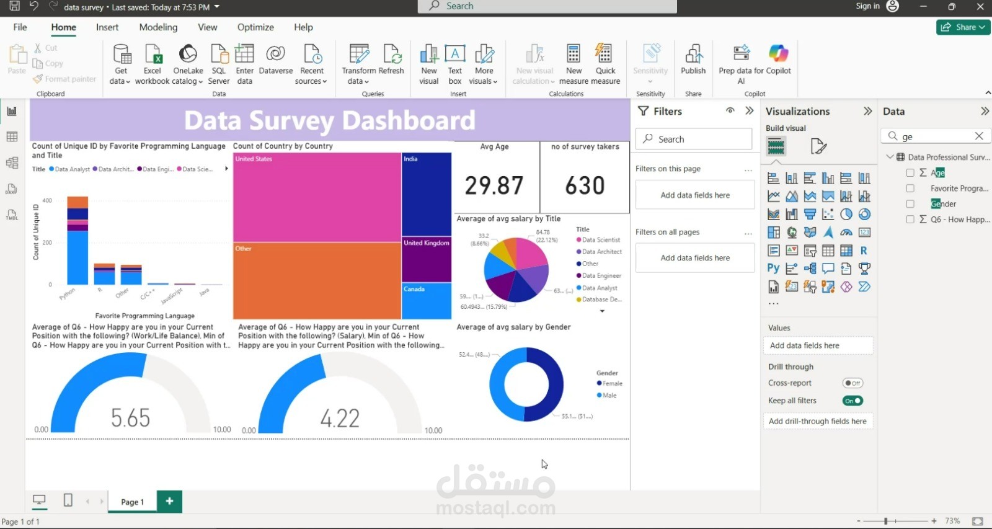Toggle Keep all filters switch
This screenshot has width=992, height=529.
(x=852, y=401)
